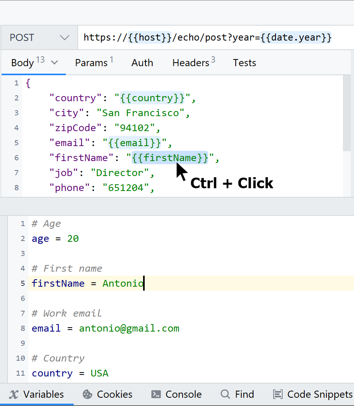
Task: Click the Variables icon in bottom bar
Action: (x=14, y=395)
